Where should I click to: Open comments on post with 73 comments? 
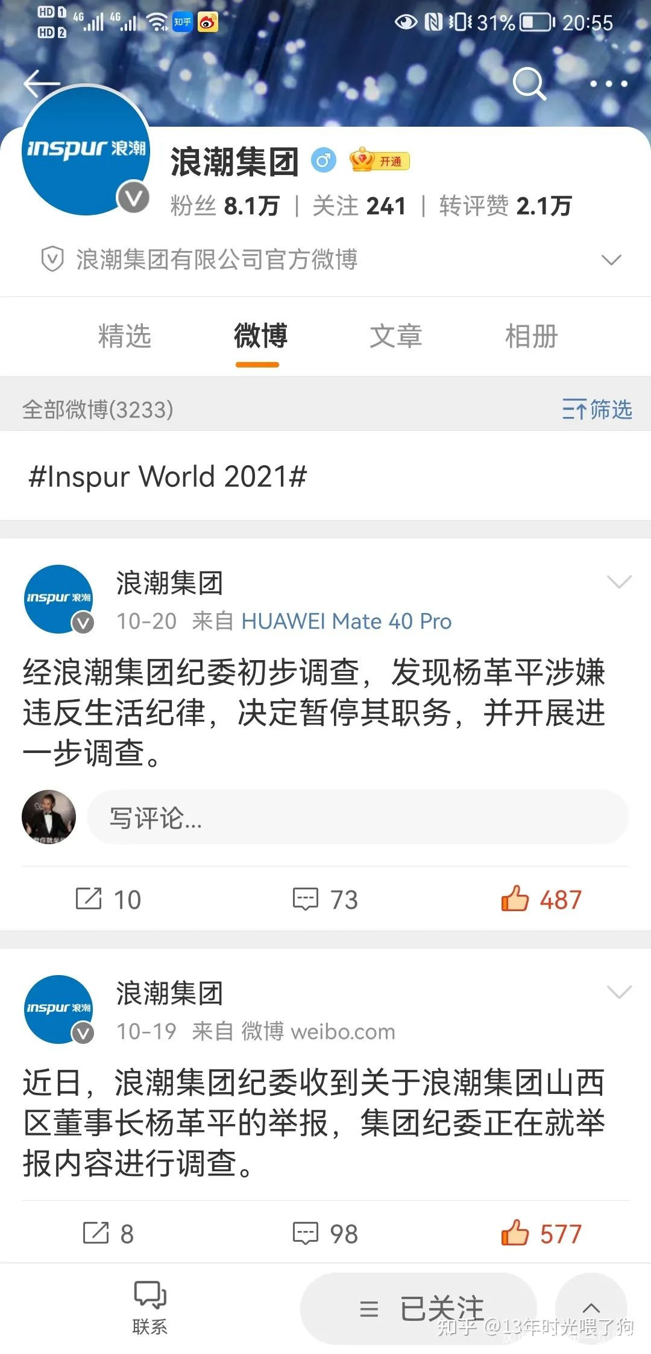click(325, 899)
